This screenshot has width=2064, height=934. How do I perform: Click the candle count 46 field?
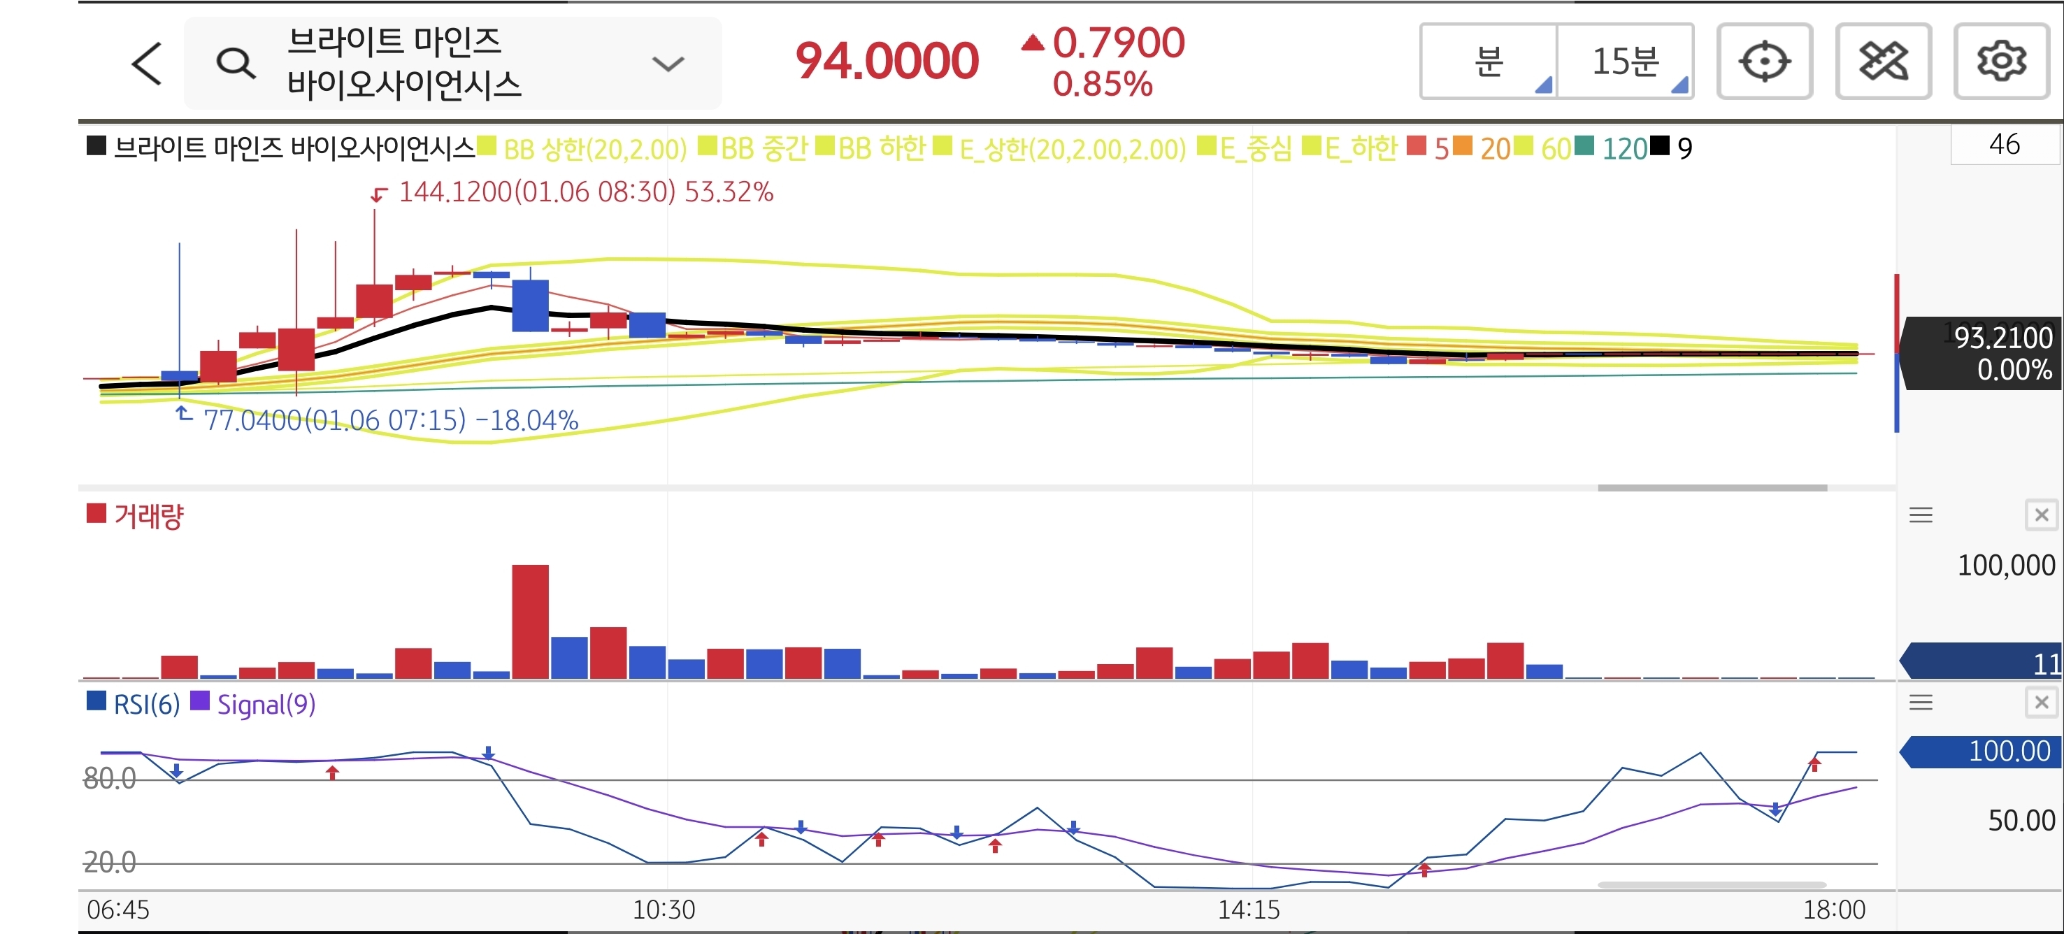coord(2003,145)
